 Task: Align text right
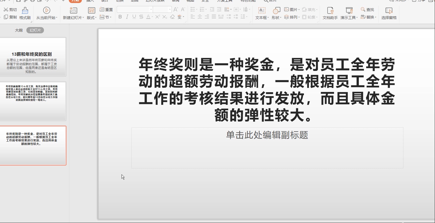pos(207,17)
